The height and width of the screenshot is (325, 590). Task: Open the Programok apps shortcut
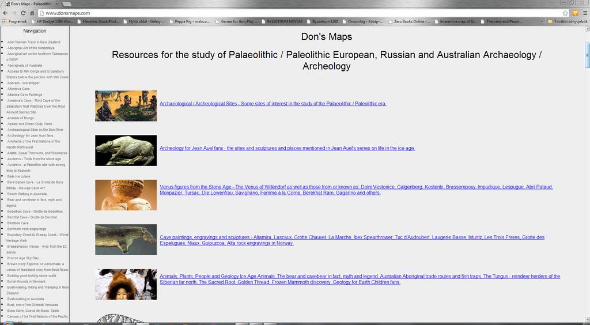point(14,21)
